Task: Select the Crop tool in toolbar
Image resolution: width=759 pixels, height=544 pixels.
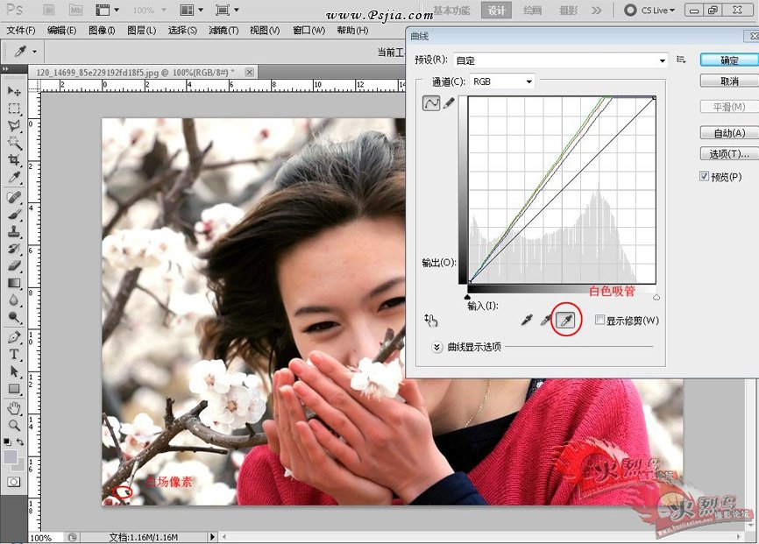Action: [x=15, y=160]
